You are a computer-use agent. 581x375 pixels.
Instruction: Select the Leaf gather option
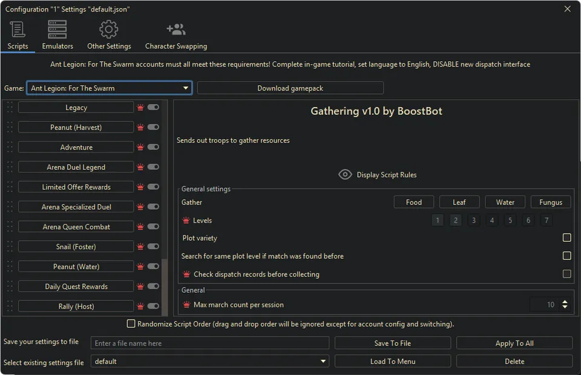tap(459, 202)
